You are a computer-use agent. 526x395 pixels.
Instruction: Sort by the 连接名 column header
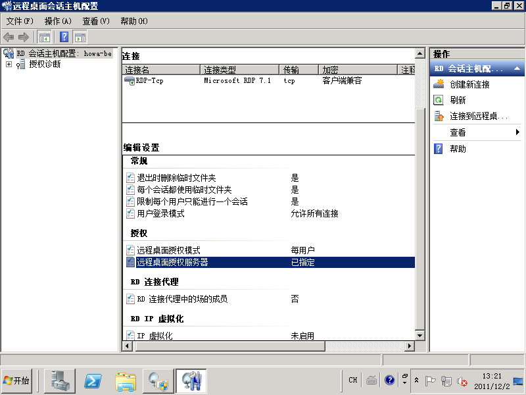click(x=161, y=70)
